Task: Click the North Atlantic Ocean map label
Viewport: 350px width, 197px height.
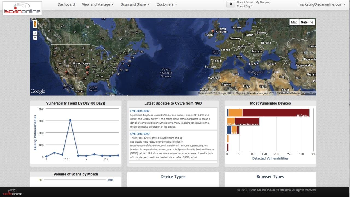Action: 166,73
